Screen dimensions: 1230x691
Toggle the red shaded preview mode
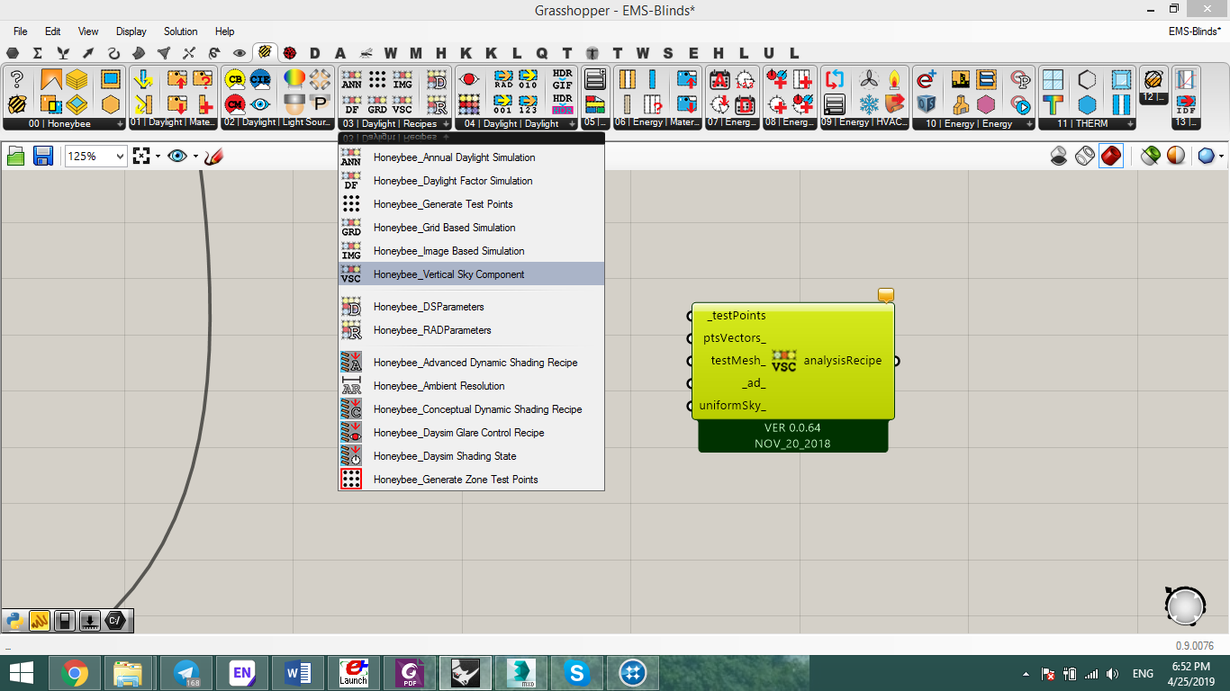tap(1111, 156)
